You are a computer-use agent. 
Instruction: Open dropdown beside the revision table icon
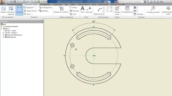[x=137, y=11]
